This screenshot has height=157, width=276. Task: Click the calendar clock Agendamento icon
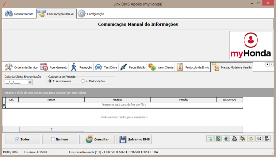click(x=44, y=67)
